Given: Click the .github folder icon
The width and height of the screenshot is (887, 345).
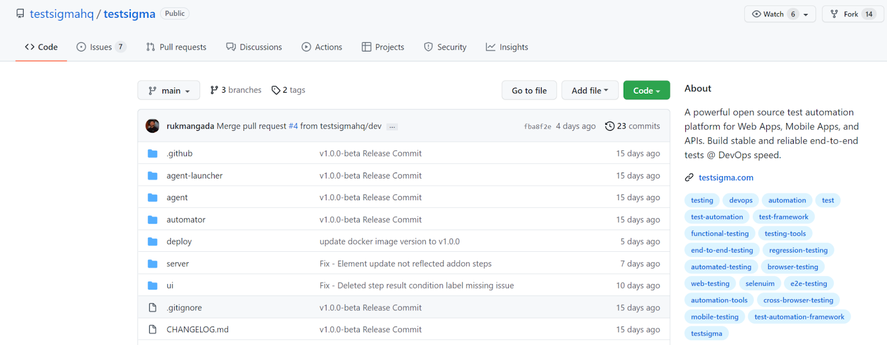Looking at the screenshot, I should [152, 154].
